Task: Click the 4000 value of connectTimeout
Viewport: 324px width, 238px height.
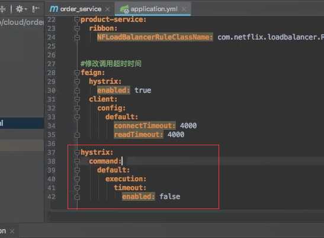Action: (188, 126)
